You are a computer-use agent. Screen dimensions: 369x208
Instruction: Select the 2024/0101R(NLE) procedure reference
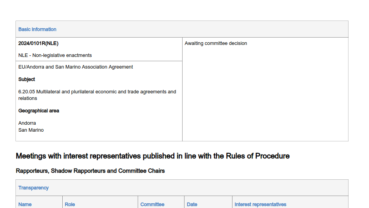[38, 43]
